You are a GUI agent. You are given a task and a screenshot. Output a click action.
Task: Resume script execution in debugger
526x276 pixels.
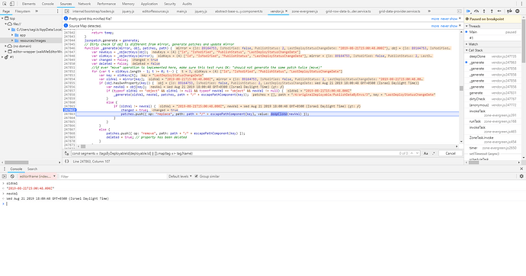pos(469,11)
